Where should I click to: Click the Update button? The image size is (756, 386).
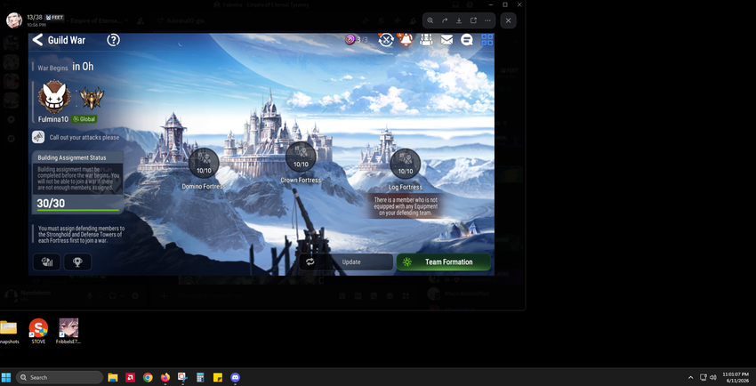click(x=346, y=261)
